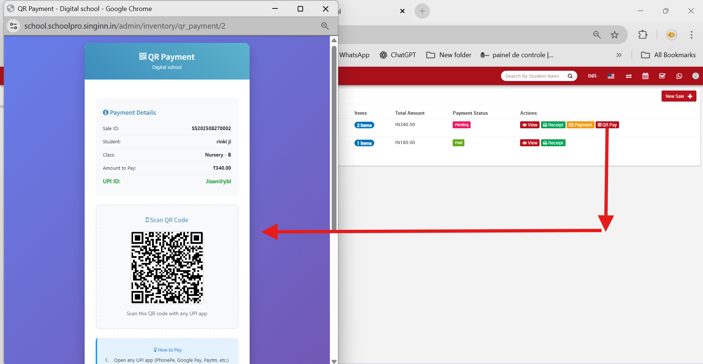This screenshot has height=364, width=703.
Task: Bookmark this page with the star icon
Action: click(x=615, y=35)
